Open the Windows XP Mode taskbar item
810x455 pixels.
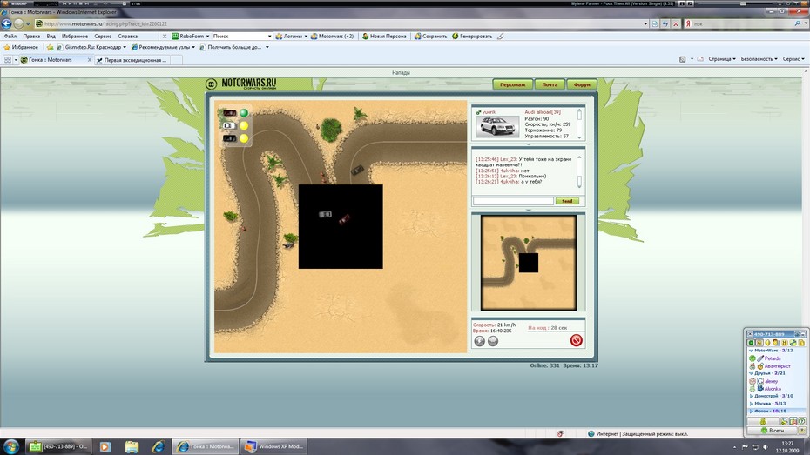tap(274, 447)
